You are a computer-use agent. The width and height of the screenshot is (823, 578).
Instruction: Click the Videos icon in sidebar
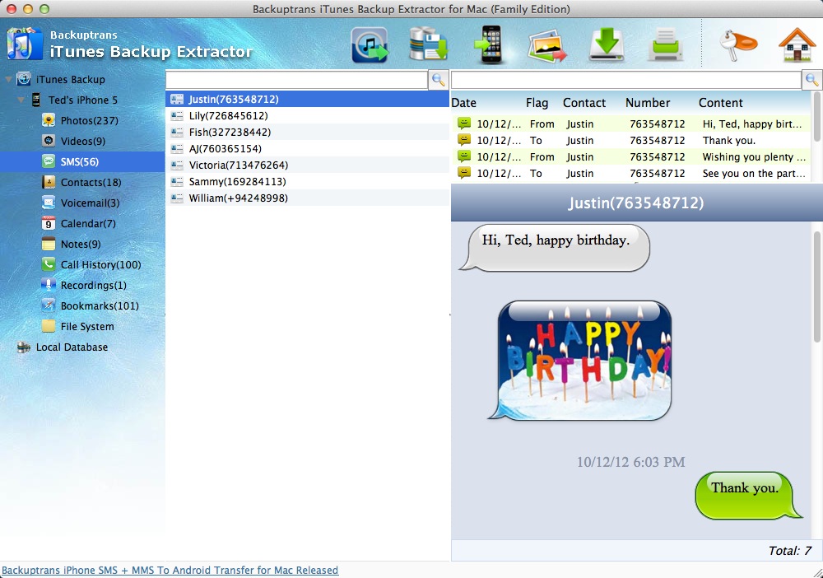click(x=49, y=141)
